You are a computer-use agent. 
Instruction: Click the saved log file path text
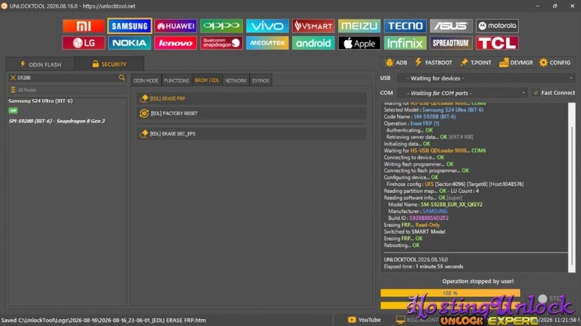(104, 320)
